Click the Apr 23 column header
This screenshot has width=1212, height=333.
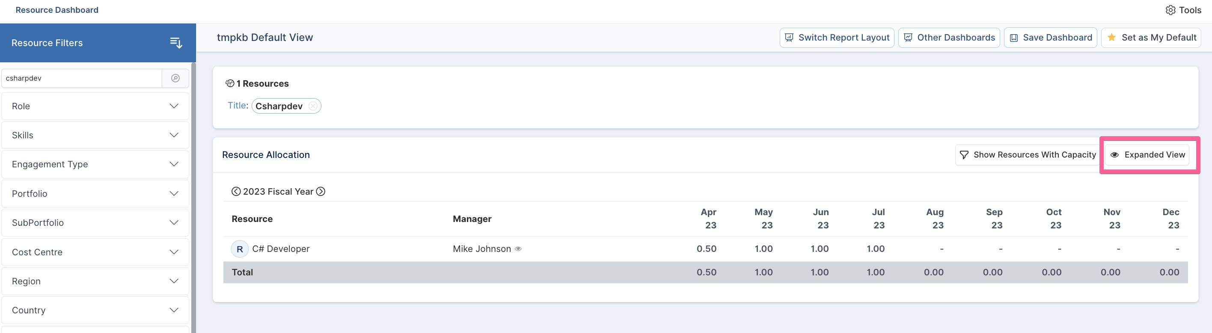709,219
